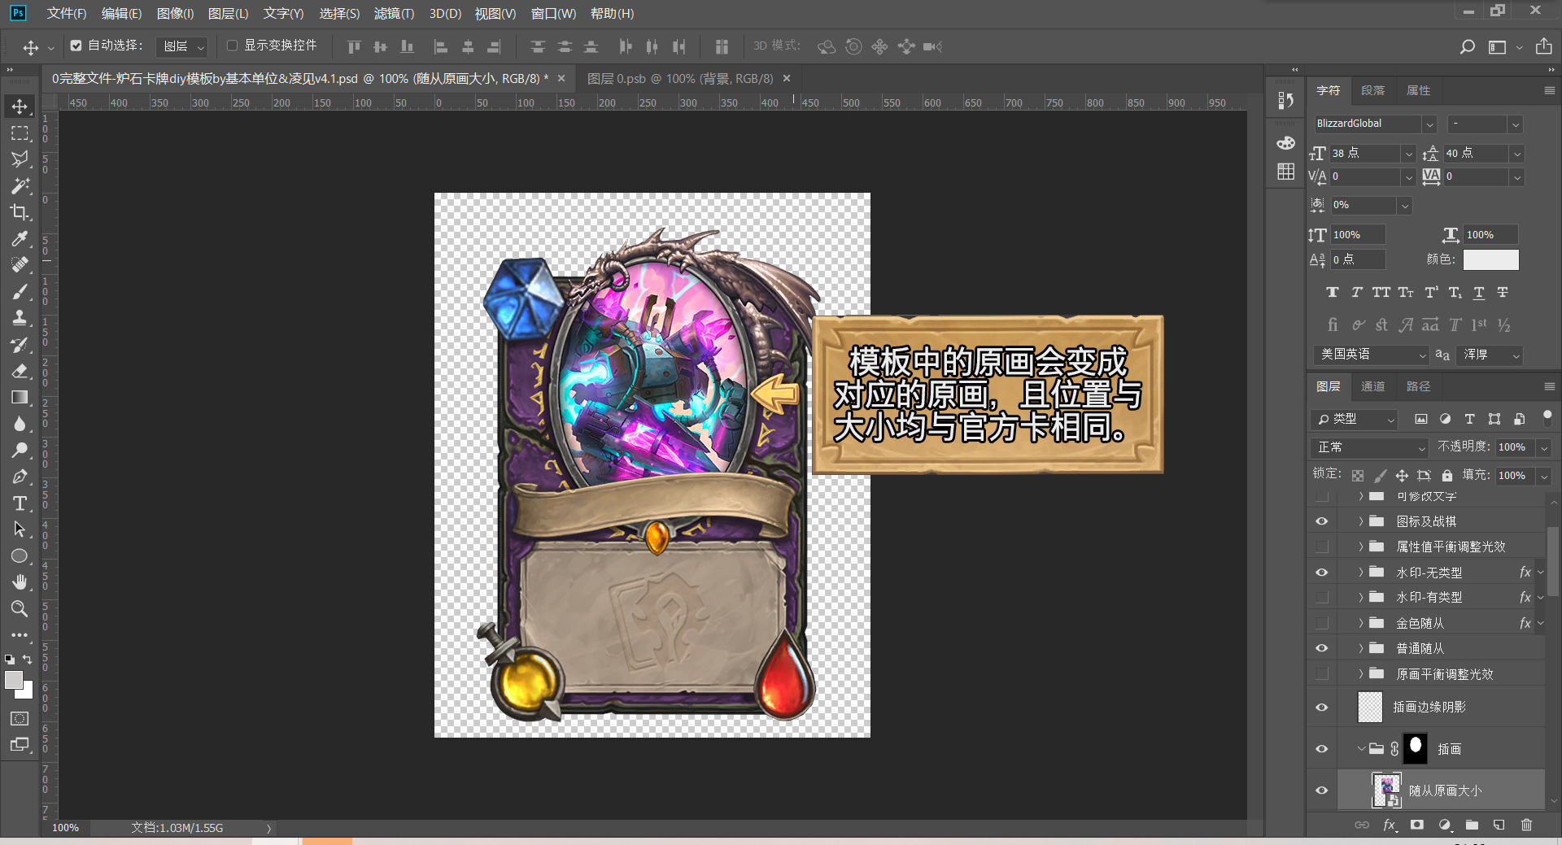Select the Ellipse shape tool

coord(20,556)
